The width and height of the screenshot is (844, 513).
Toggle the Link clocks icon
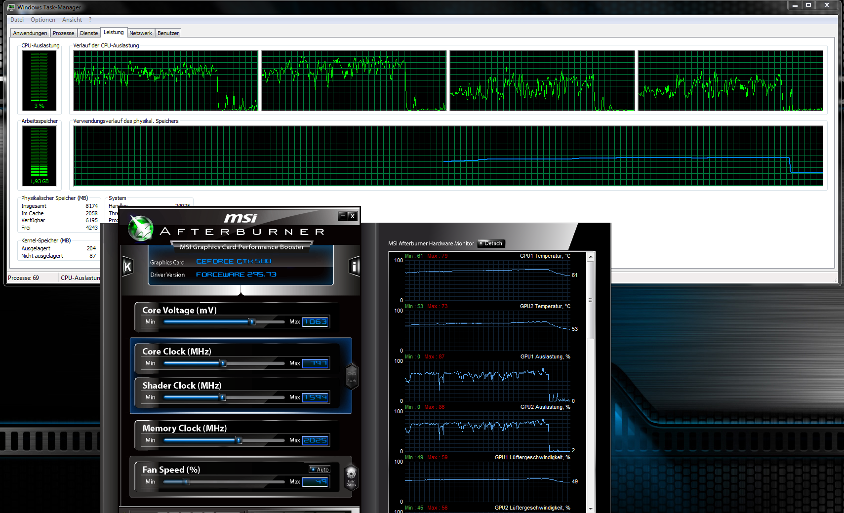coord(352,377)
